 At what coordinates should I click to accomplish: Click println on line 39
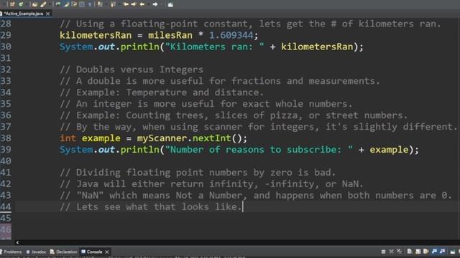139,150
